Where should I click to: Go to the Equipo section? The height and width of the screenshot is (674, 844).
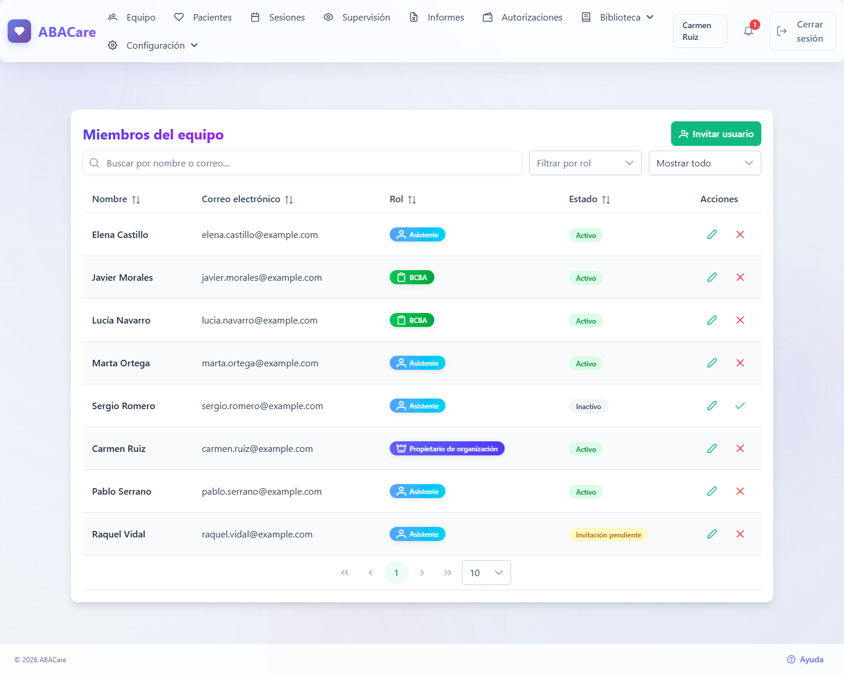132,18
